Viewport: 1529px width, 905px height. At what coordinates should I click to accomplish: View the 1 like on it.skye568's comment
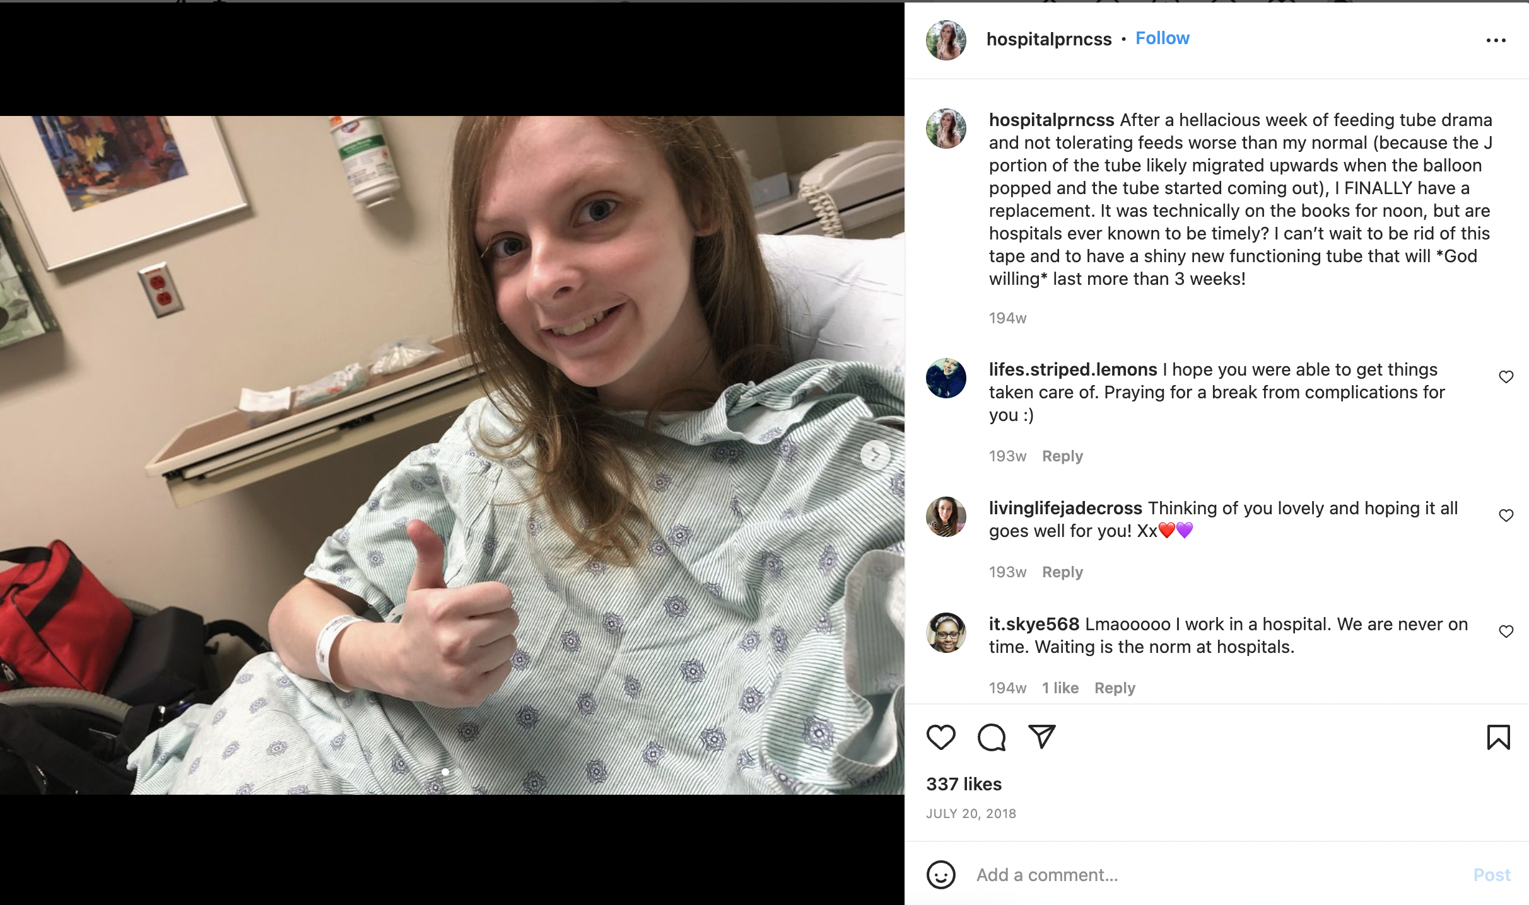(1060, 688)
